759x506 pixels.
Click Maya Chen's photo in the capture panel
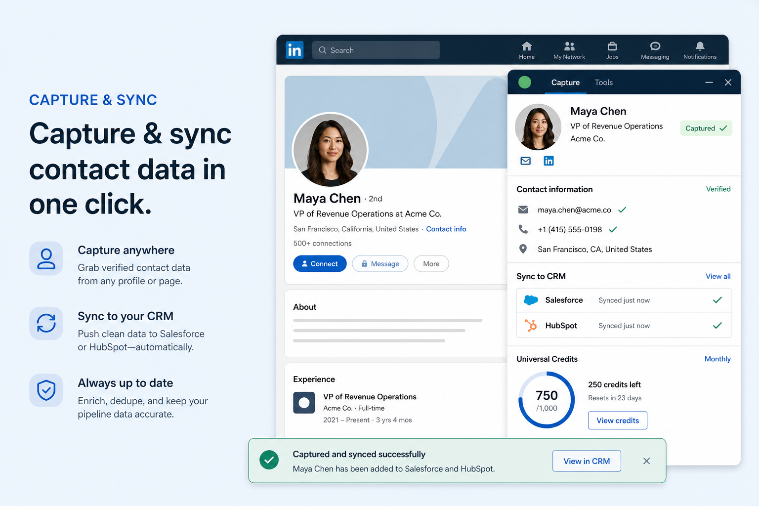[x=538, y=127]
